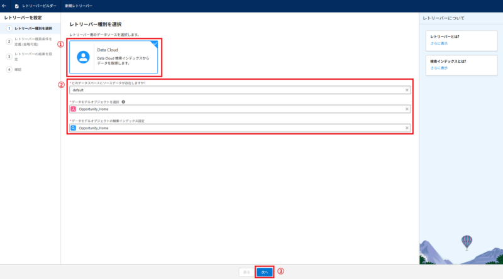Viewport: 503px width, 279px height.
Task: Open the data space combobox showing default
Action: tap(239, 90)
